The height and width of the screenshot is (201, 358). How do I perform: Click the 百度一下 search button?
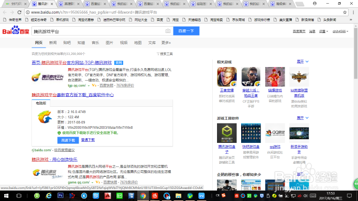[186, 31]
